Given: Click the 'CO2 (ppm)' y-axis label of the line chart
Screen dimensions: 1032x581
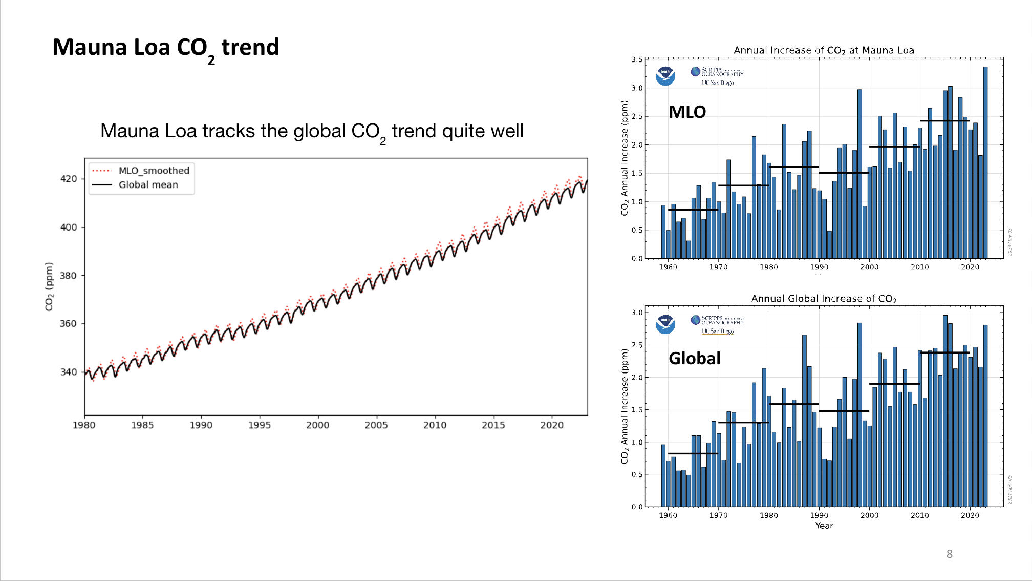Looking at the screenshot, I should [49, 286].
